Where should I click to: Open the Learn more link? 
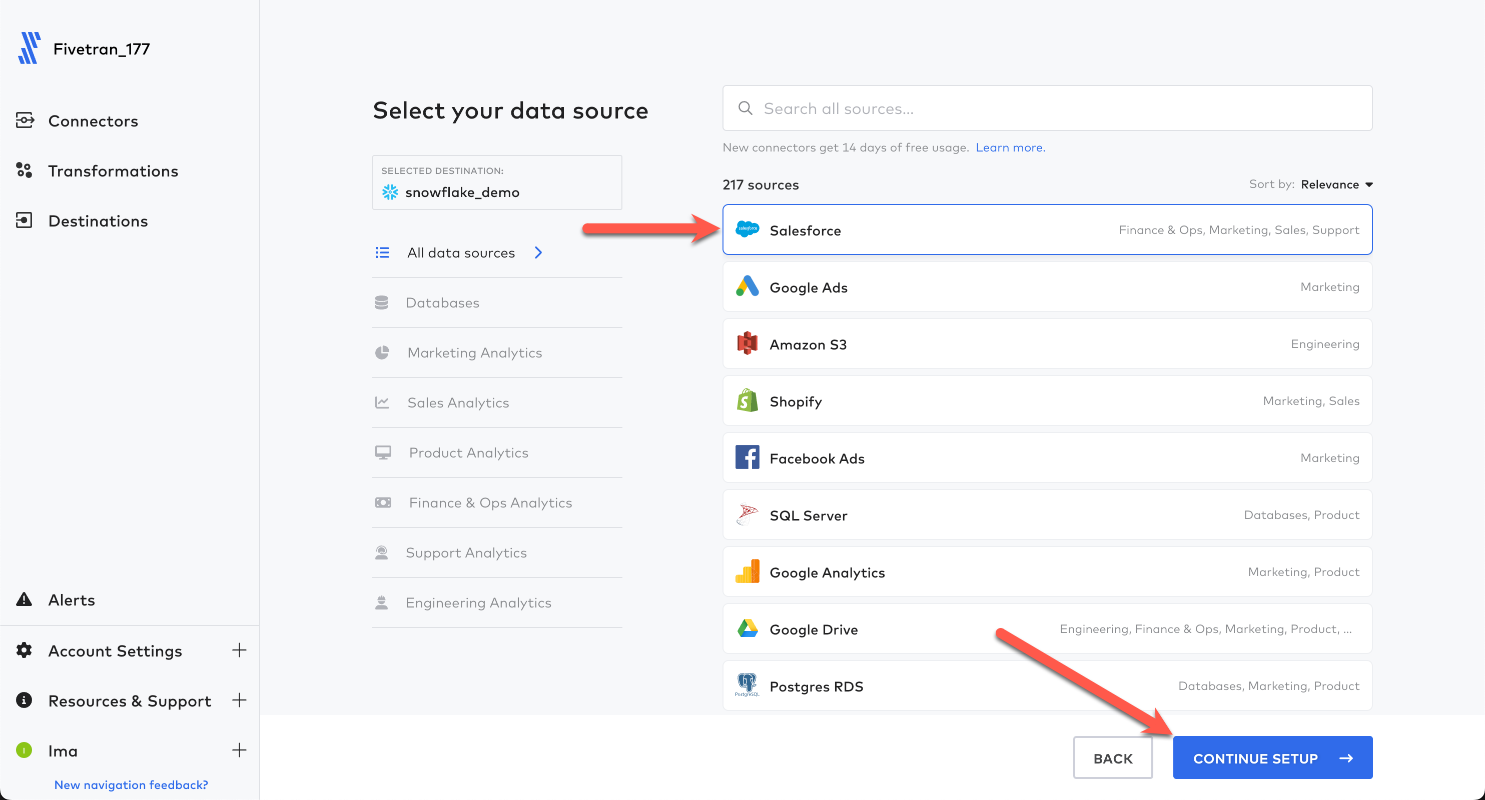[1010, 147]
